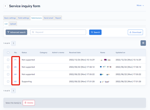
Task: Check the box for submission 63
Action: pos(8,82)
